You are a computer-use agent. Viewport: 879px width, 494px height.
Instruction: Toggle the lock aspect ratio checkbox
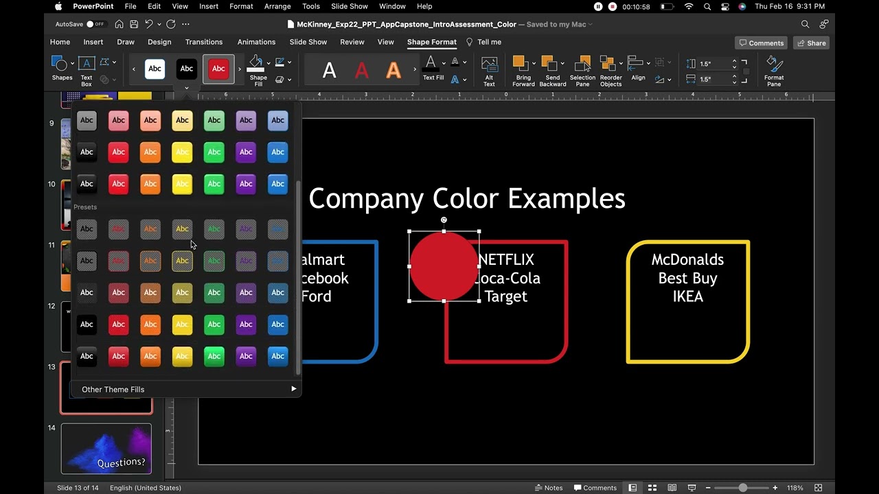pyautogui.click(x=746, y=71)
